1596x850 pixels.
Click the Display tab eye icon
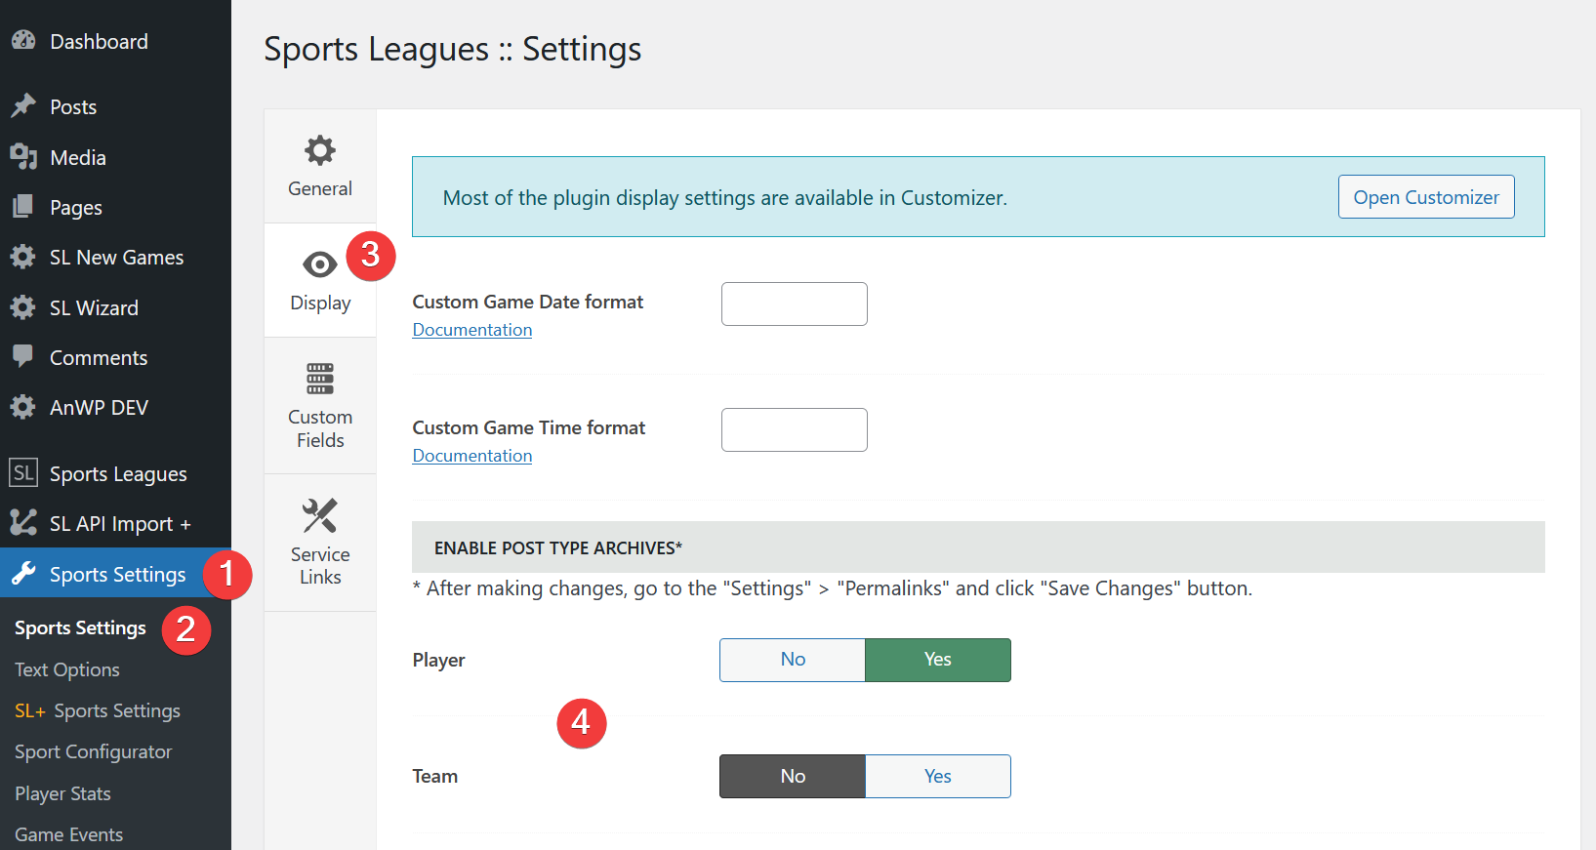click(x=320, y=264)
